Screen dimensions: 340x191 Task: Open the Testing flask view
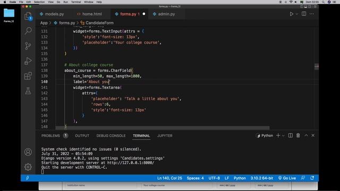coord(28,91)
